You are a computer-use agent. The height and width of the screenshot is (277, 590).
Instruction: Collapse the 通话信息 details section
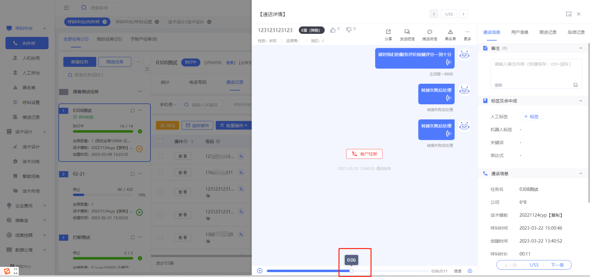tap(581, 173)
